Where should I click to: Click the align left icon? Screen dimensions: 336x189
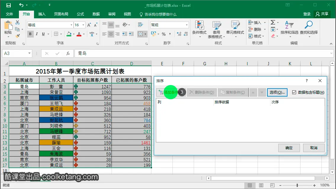click(x=104, y=34)
